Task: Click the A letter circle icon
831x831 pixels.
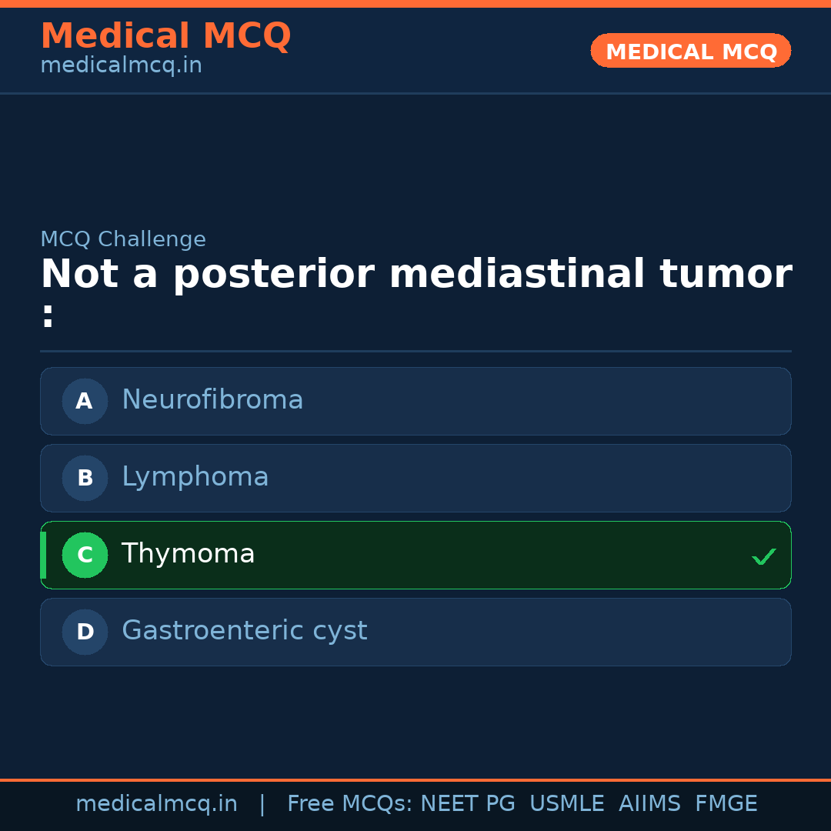Action: tap(85, 401)
